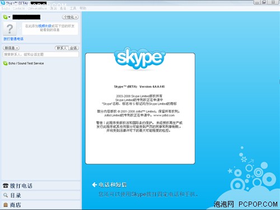Click the 电话和短信 back arrow link
Screen dimensions: 280x210
click(x=109, y=185)
